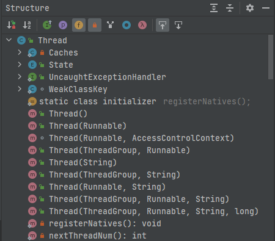Screen dimensions: 275x241
Task: Click the vertical scrollbar thumb
Action: click(271, 57)
